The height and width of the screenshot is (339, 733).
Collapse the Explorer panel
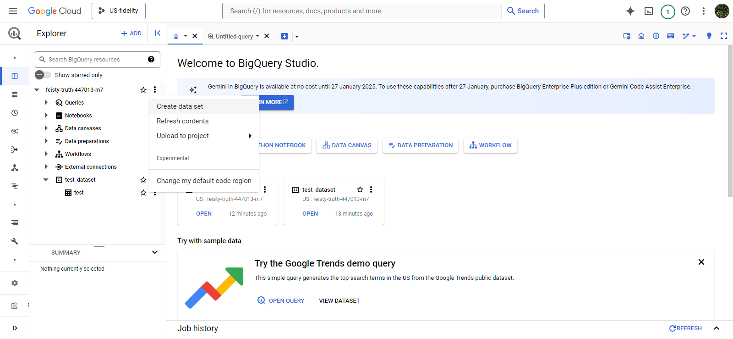[x=157, y=33]
